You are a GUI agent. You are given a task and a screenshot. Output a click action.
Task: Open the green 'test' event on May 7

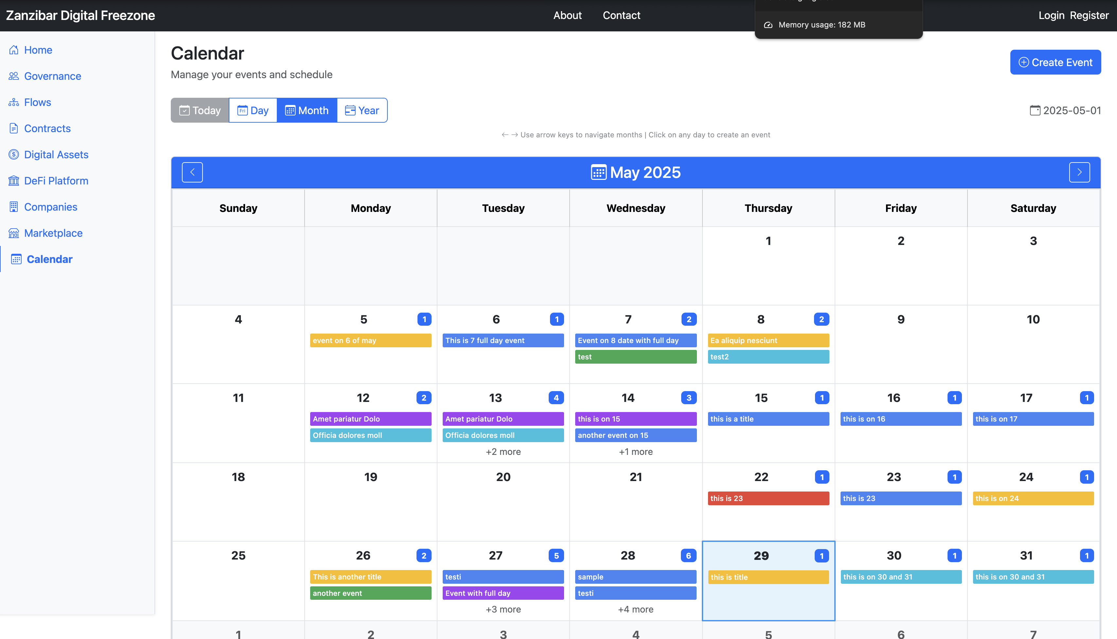[636, 357]
